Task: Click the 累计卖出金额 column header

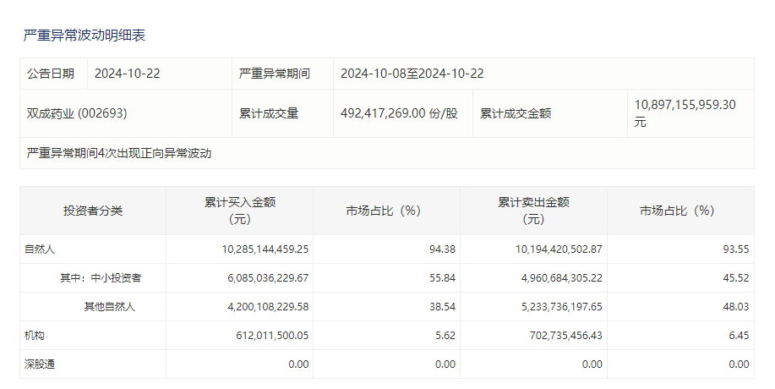Action: click(533, 211)
